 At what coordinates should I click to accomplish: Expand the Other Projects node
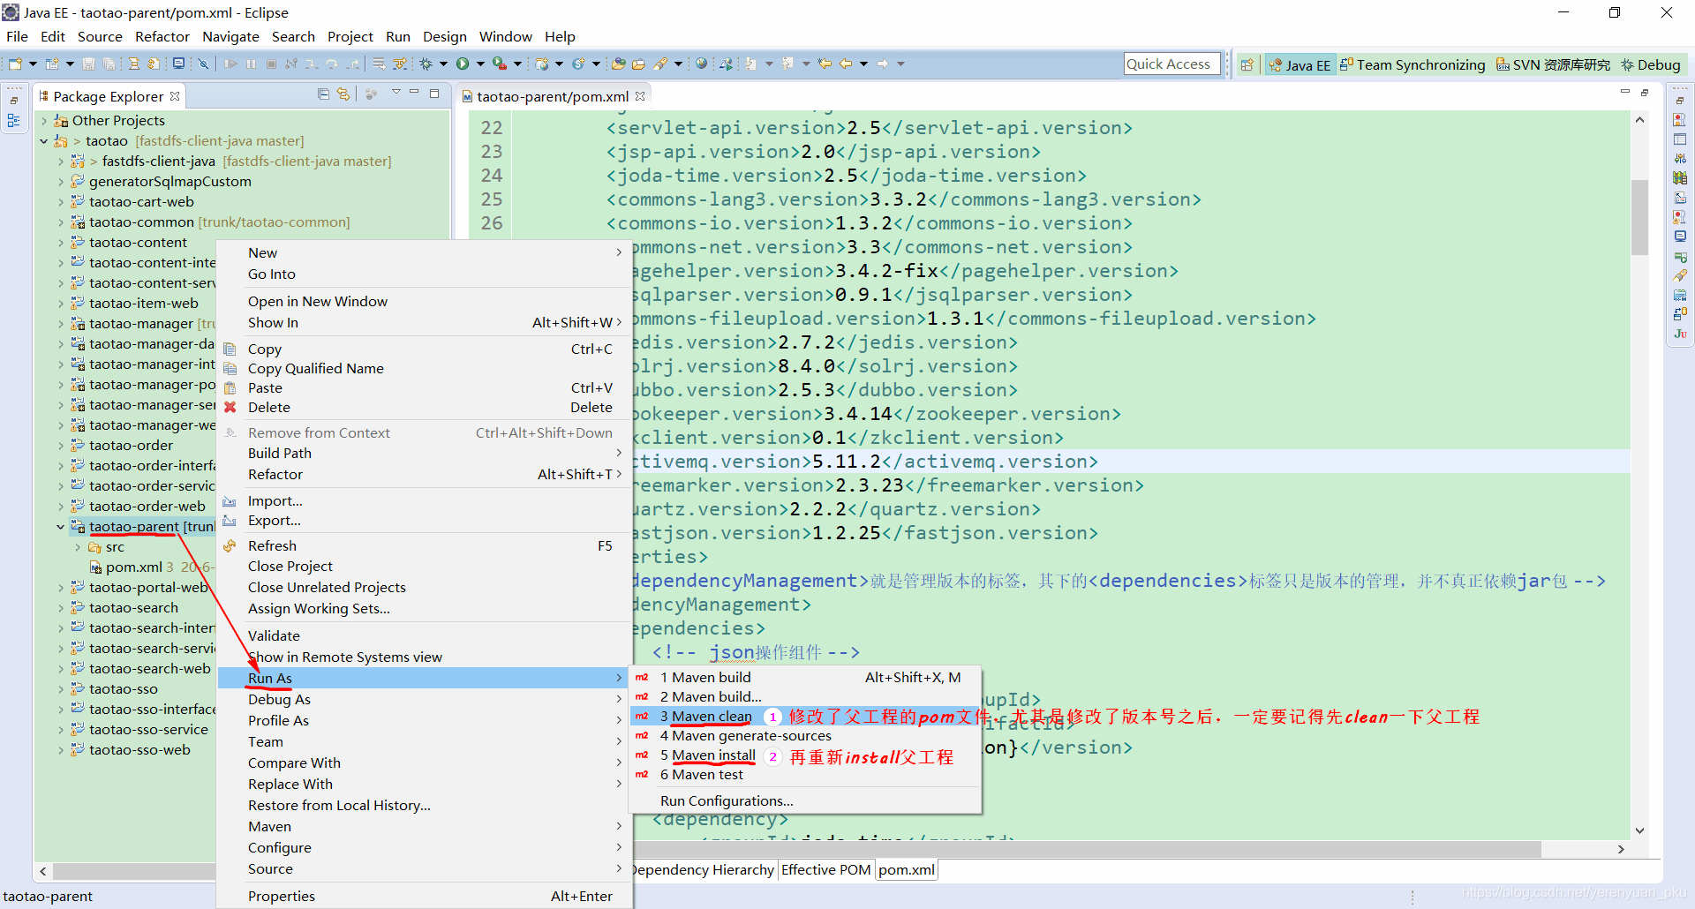(44, 121)
